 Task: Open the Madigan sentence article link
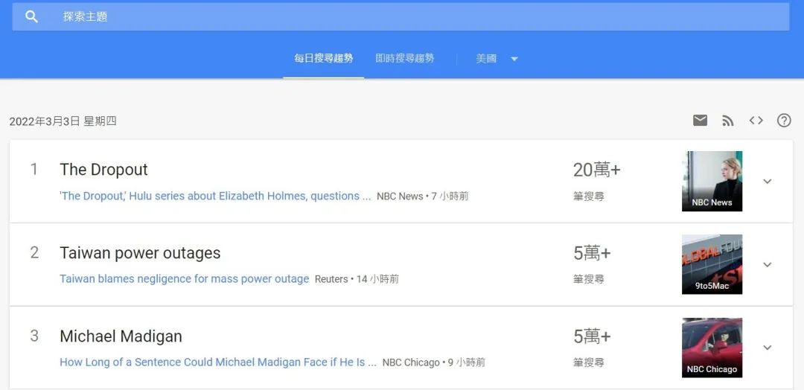click(218, 362)
